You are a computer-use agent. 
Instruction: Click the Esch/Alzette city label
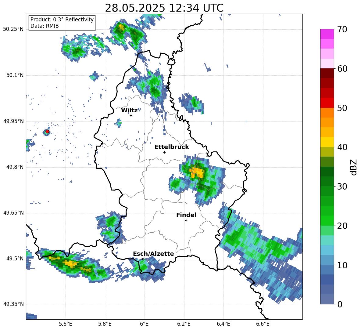(153, 254)
